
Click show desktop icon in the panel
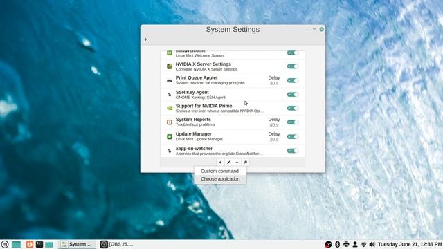point(16,244)
